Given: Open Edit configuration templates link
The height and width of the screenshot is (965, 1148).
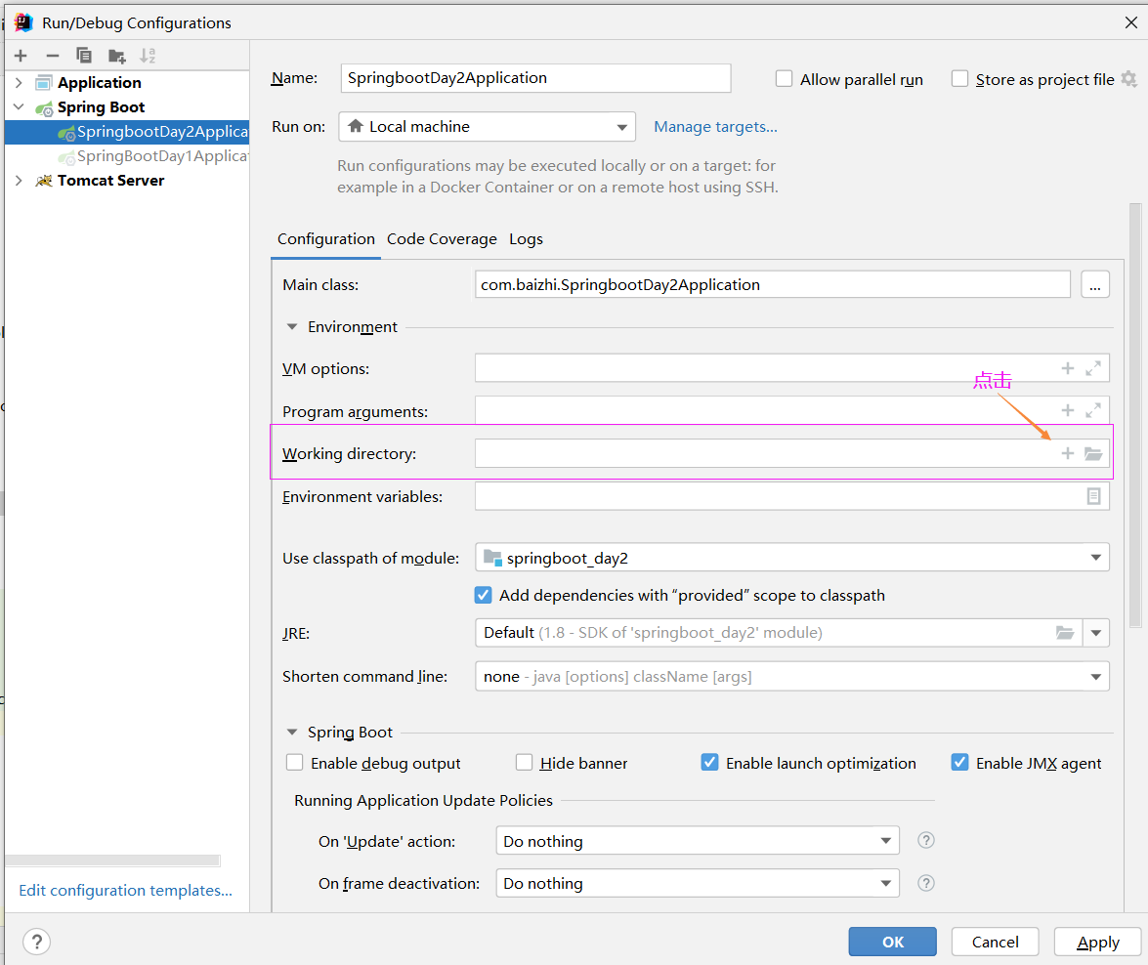Looking at the screenshot, I should (x=125, y=891).
